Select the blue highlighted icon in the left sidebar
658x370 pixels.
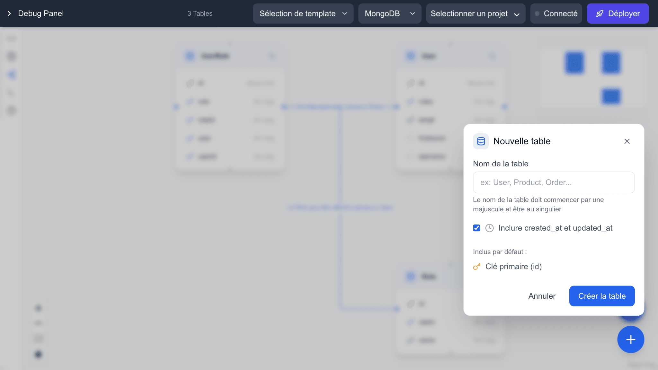12,74
